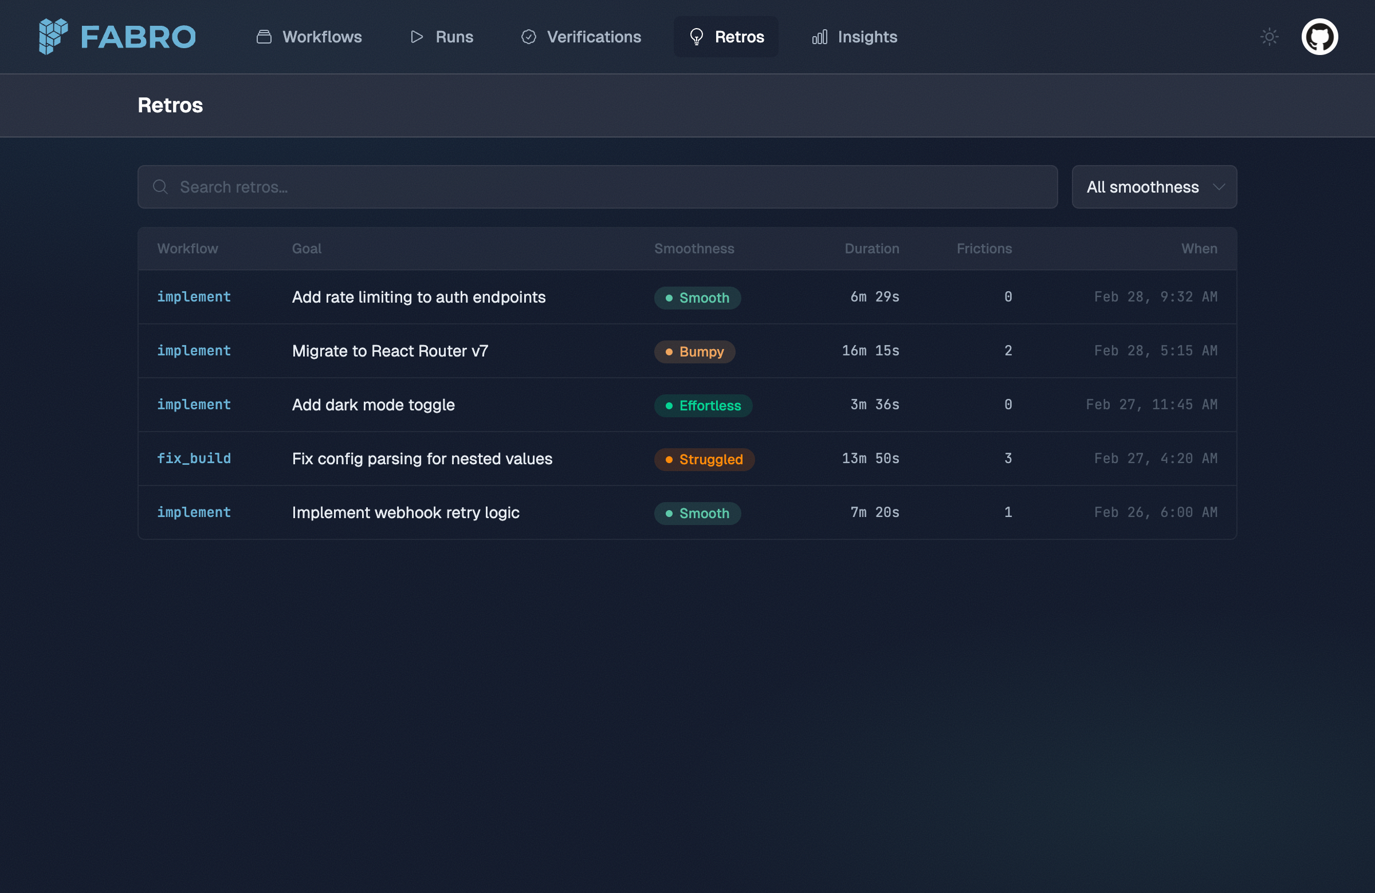This screenshot has height=893, width=1375.
Task: Toggle light mode with the sun icon
Action: pos(1268,37)
